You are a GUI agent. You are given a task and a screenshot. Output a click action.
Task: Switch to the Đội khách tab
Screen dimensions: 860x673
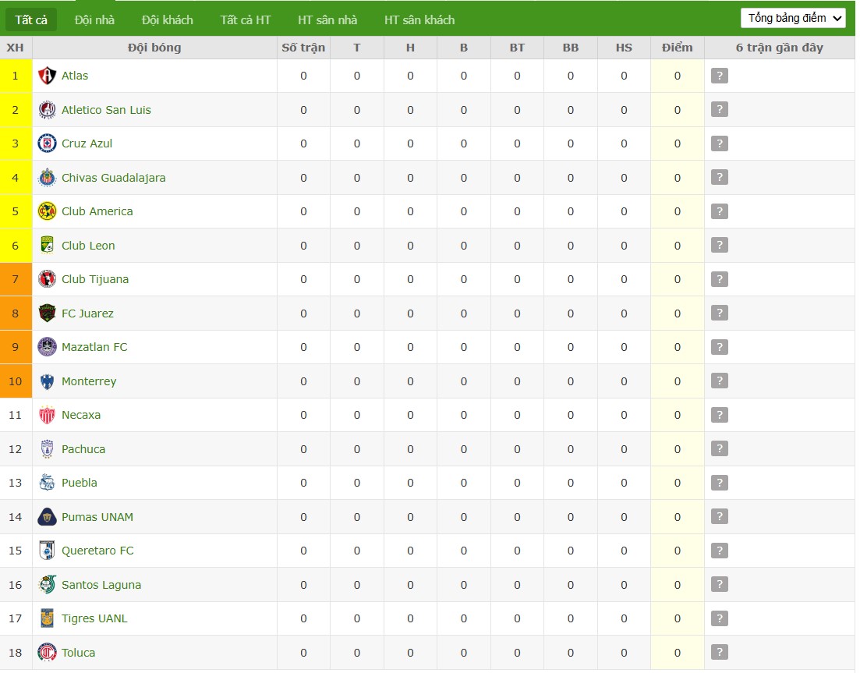(168, 20)
